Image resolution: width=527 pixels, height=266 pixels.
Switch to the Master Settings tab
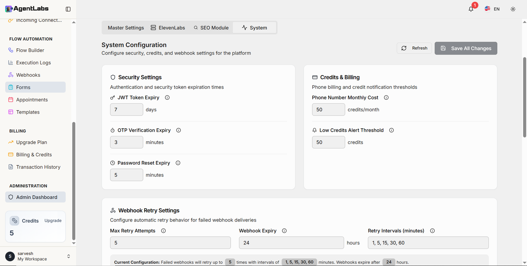[126, 28]
